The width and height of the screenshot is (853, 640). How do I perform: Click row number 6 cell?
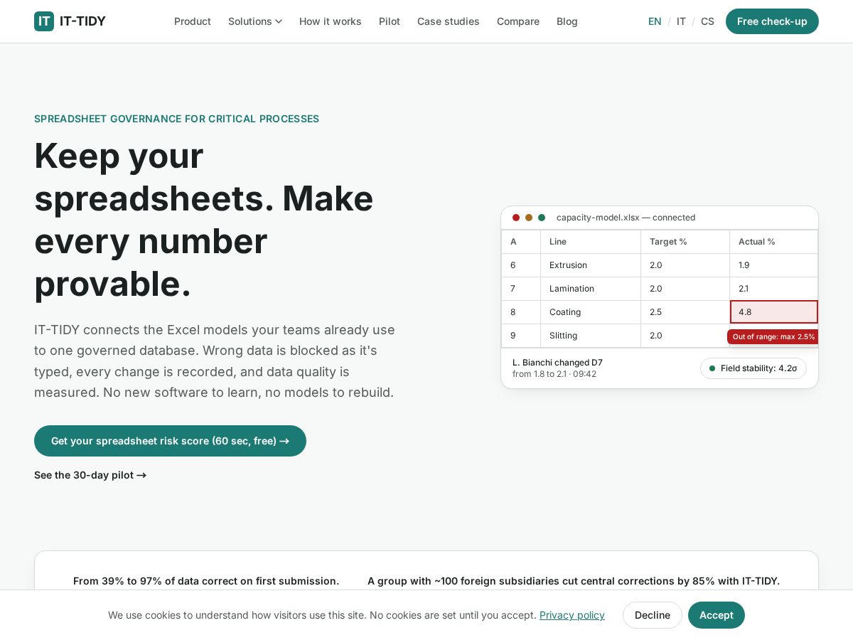pos(521,265)
